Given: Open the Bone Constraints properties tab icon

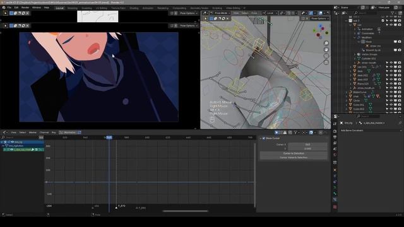Looking at the screenshot, I should tap(335, 199).
